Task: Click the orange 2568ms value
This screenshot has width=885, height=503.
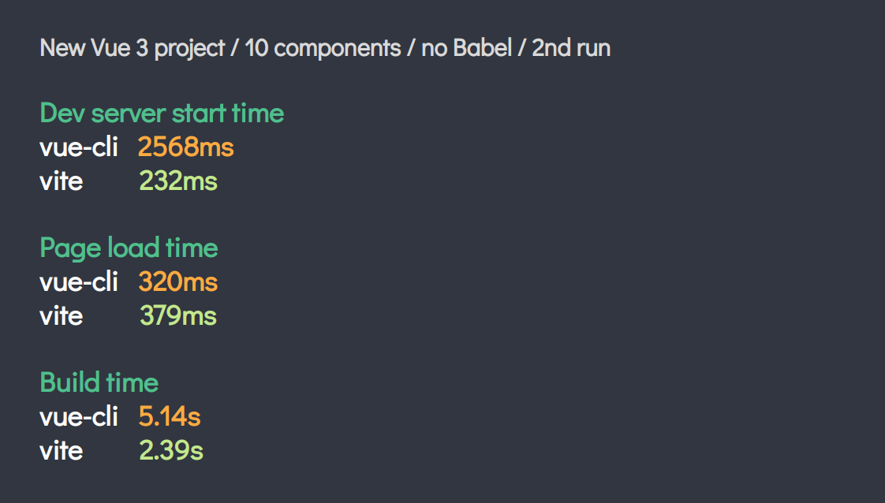Action: [x=186, y=147]
